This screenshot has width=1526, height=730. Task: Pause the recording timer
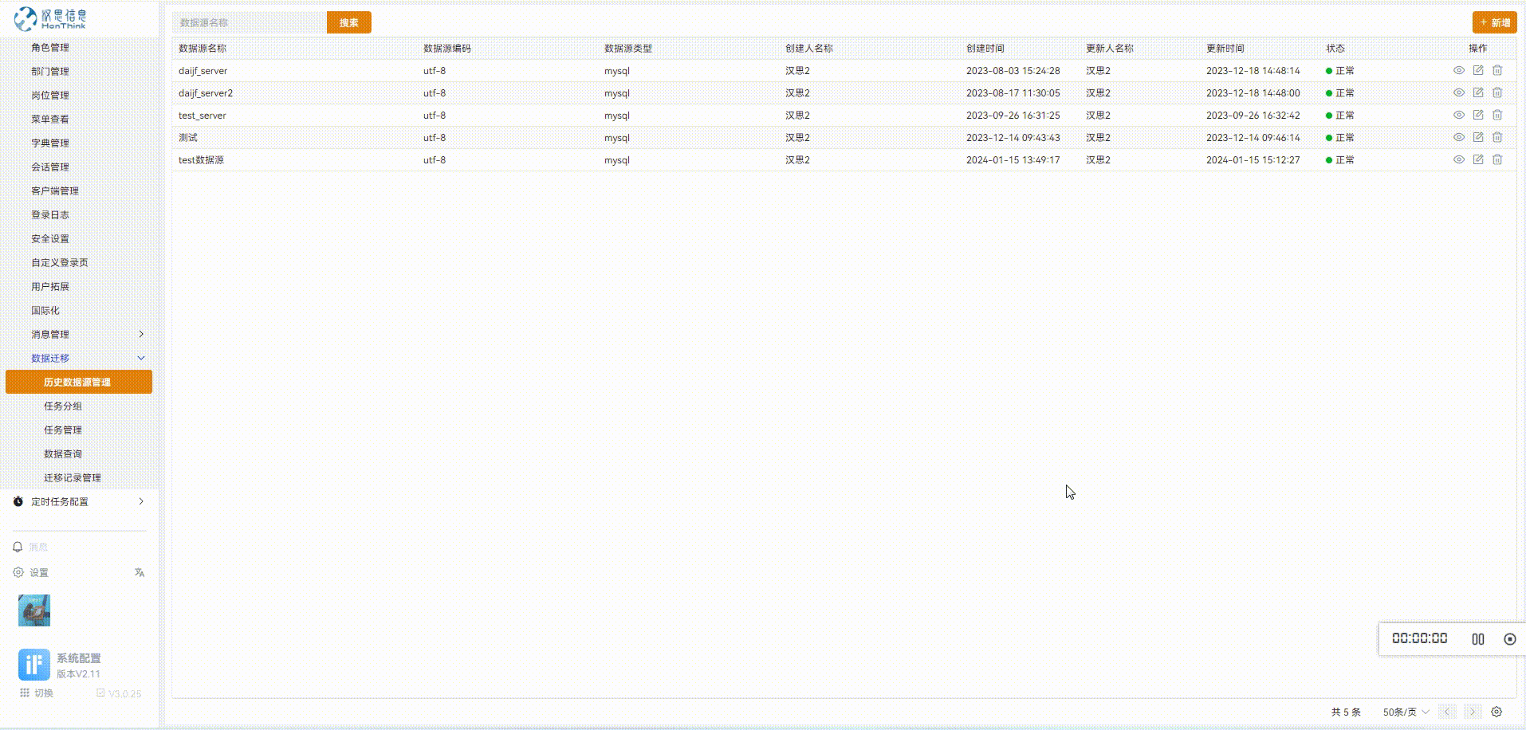tap(1477, 639)
